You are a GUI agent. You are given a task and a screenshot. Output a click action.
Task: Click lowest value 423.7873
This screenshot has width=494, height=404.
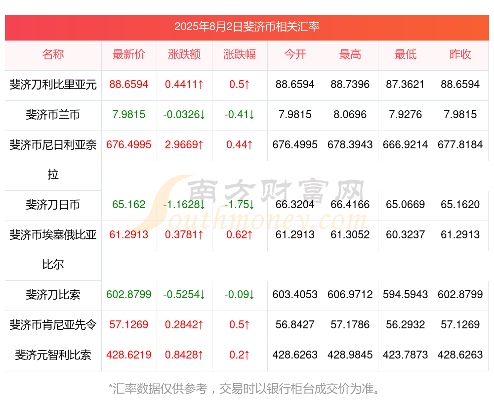click(406, 355)
